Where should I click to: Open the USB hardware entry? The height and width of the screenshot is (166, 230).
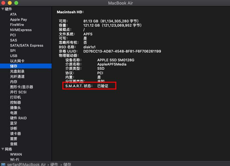(14, 56)
